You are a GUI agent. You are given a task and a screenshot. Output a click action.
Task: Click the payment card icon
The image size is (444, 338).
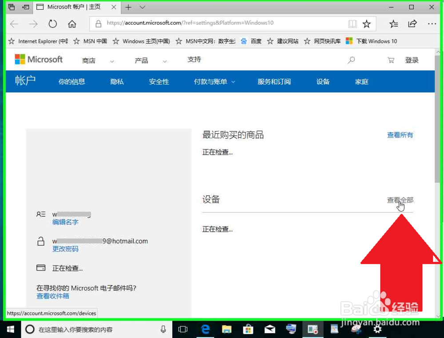(41, 268)
